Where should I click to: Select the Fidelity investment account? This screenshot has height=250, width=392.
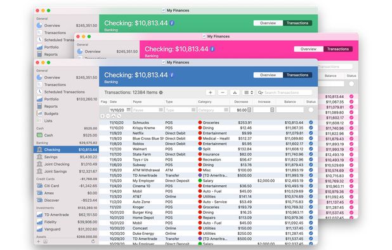click(x=67, y=222)
